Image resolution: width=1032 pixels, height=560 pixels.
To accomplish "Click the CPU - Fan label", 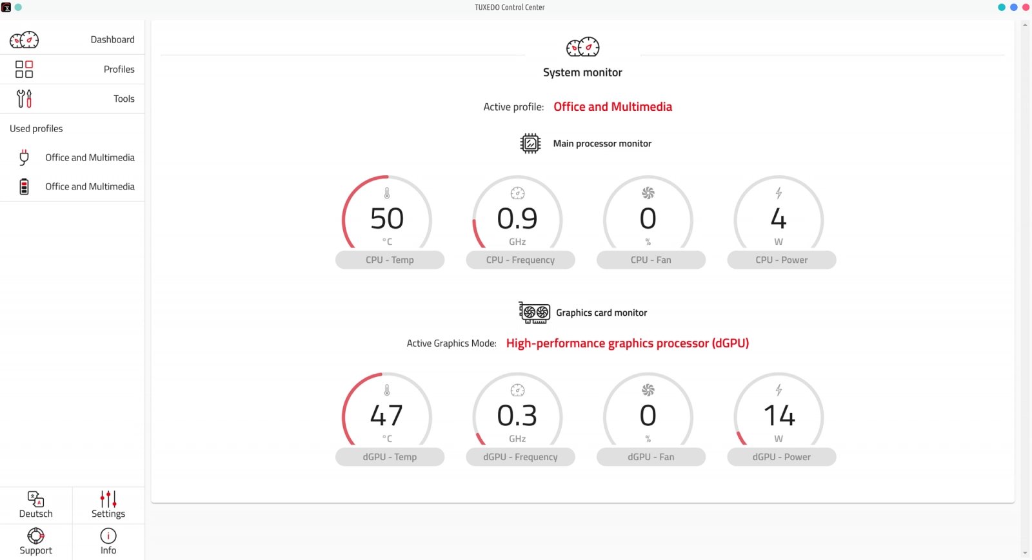I will [x=651, y=260].
